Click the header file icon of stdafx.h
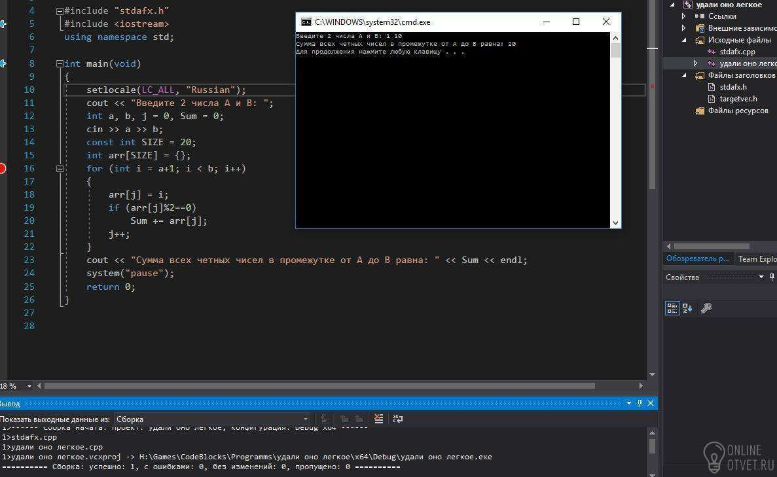The image size is (777, 477). point(712,87)
